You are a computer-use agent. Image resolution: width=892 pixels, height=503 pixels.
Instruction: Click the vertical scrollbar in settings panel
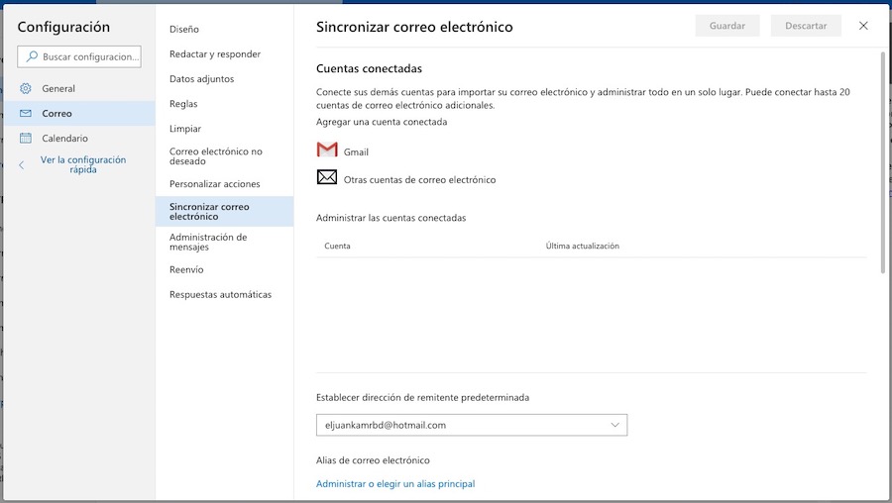point(881,158)
